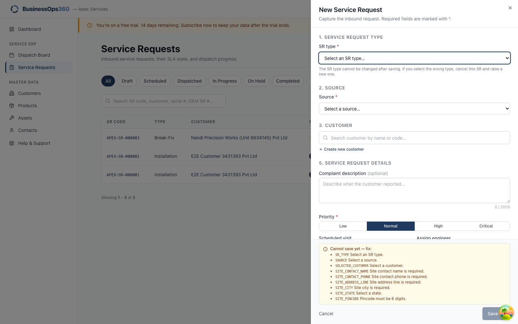Click Nandi Precision Works customer cell

pyautogui.click(x=239, y=138)
